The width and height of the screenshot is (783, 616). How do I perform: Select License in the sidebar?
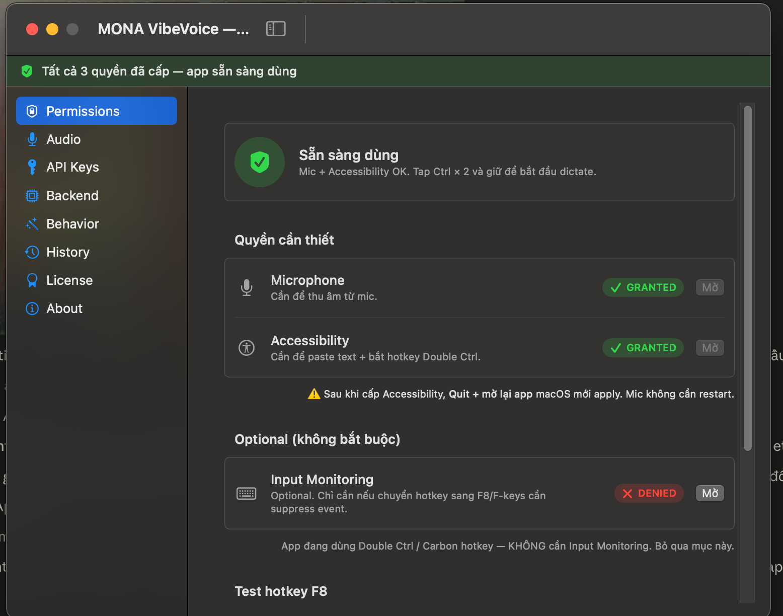click(97, 280)
